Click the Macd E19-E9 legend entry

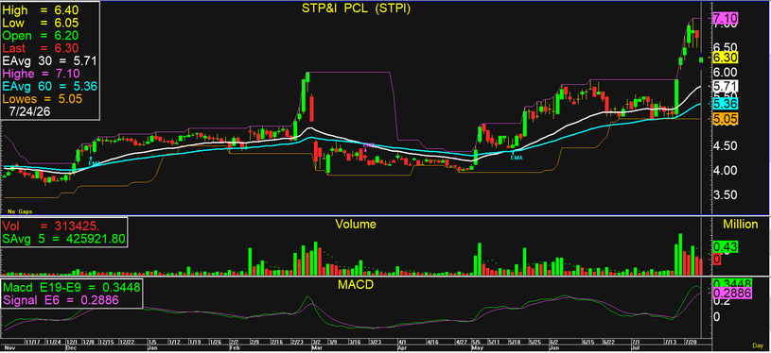[72, 287]
